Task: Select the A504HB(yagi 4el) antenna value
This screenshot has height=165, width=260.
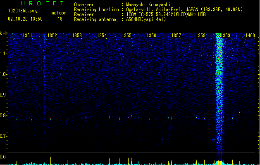Action: 146,19
